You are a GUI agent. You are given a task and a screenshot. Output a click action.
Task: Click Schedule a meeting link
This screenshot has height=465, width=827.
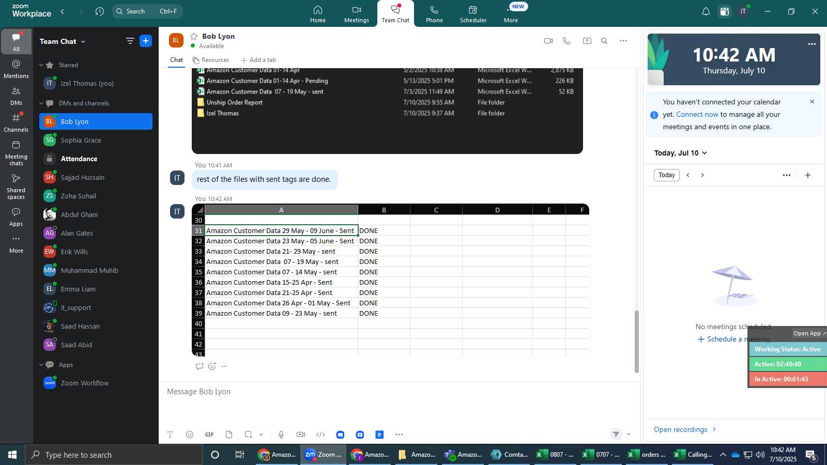point(734,339)
